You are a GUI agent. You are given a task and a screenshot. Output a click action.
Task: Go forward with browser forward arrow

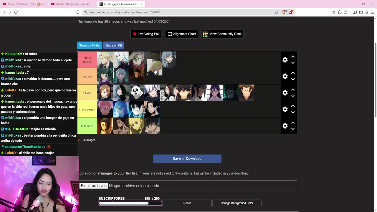(x=10, y=12)
